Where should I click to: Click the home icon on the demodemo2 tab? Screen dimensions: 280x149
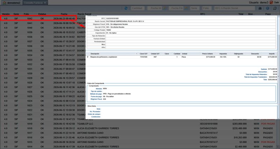5,3
